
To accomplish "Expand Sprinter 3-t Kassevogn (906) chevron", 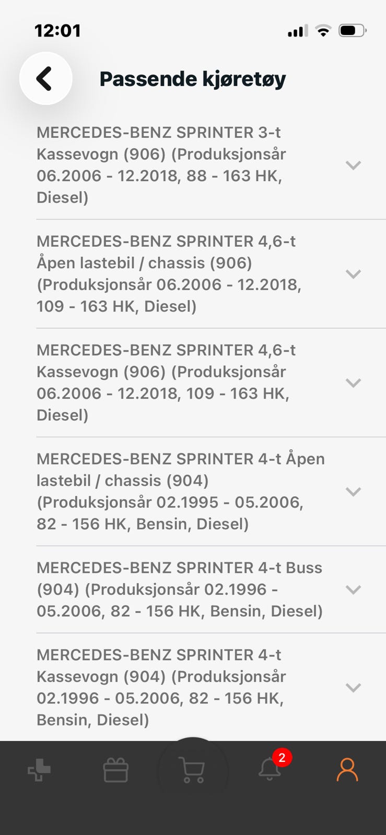I will 354,165.
